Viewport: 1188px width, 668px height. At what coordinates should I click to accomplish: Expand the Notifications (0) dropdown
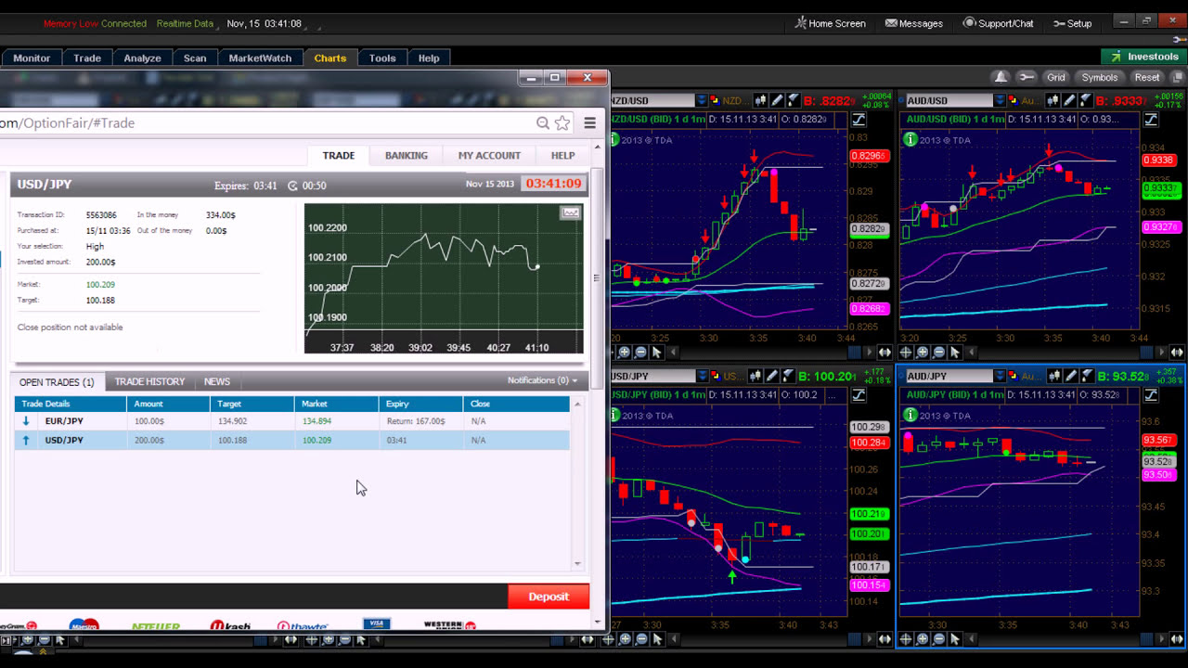click(542, 380)
